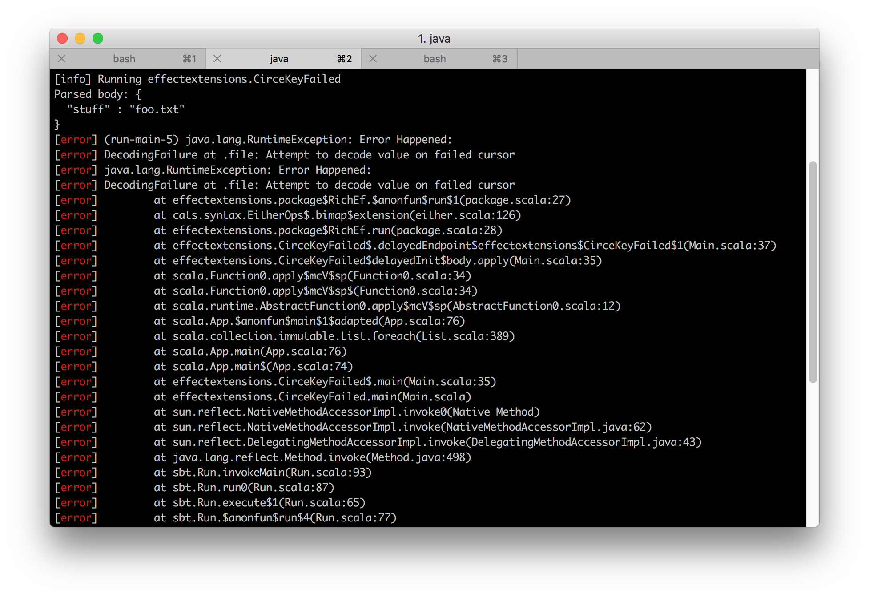Click the red close window button
The image size is (869, 598).
(62, 39)
